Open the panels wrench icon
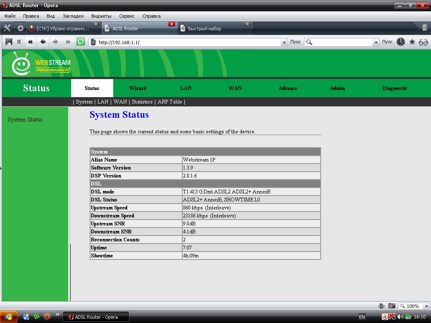Image resolution: width=431 pixels, height=323 pixels. pos(7,28)
